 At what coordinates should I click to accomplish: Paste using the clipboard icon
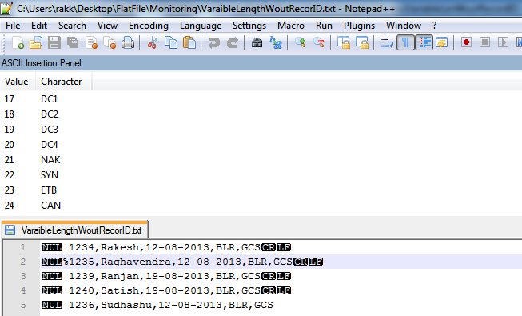[189, 42]
